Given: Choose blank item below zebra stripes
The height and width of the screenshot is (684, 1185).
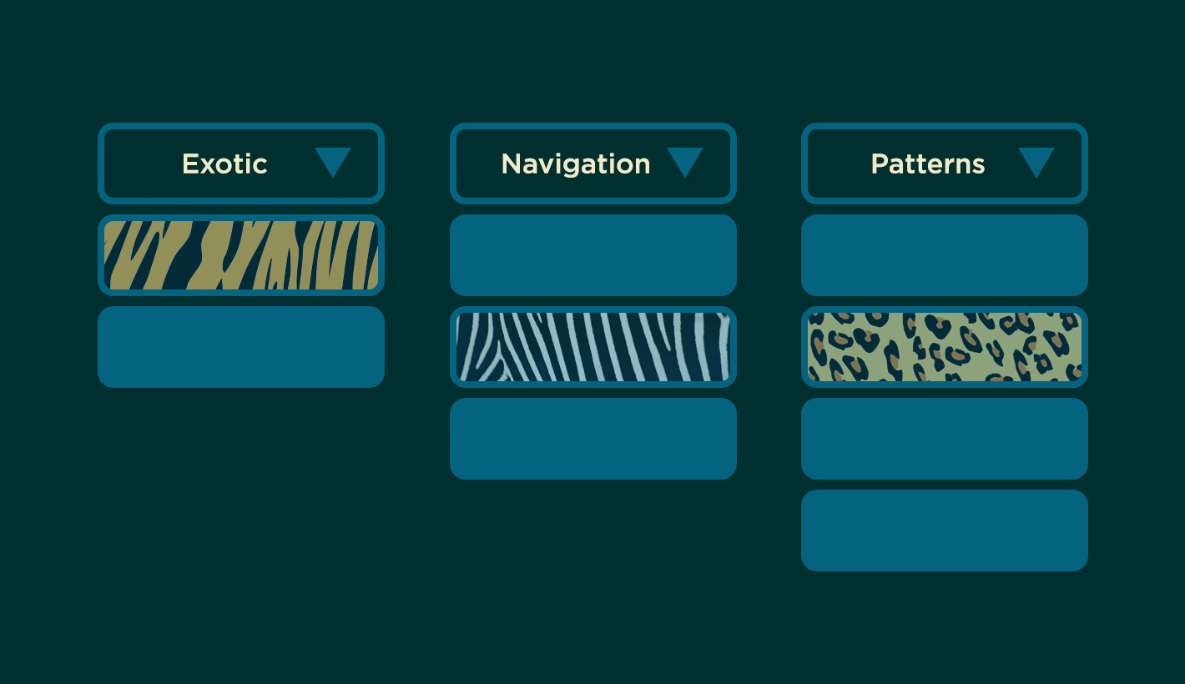Looking at the screenshot, I should 593,439.
